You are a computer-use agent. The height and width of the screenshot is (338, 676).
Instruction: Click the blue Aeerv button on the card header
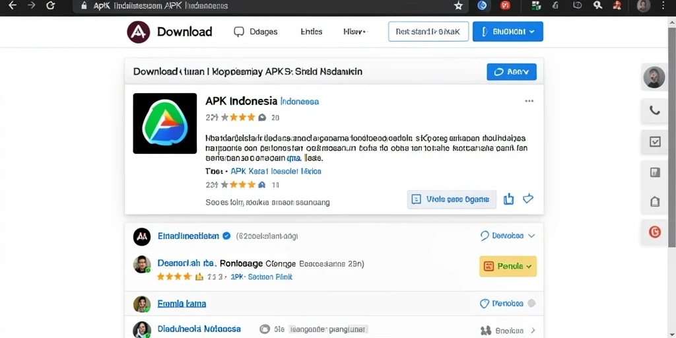click(512, 72)
